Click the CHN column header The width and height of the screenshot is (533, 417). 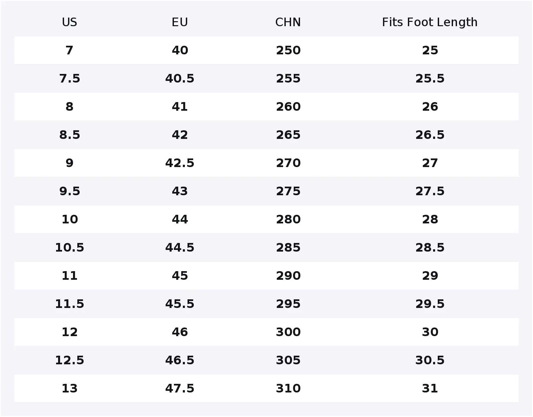click(288, 22)
